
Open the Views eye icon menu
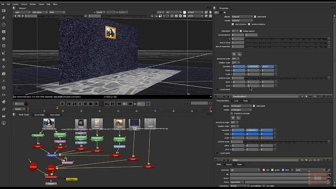[x=4, y=94]
